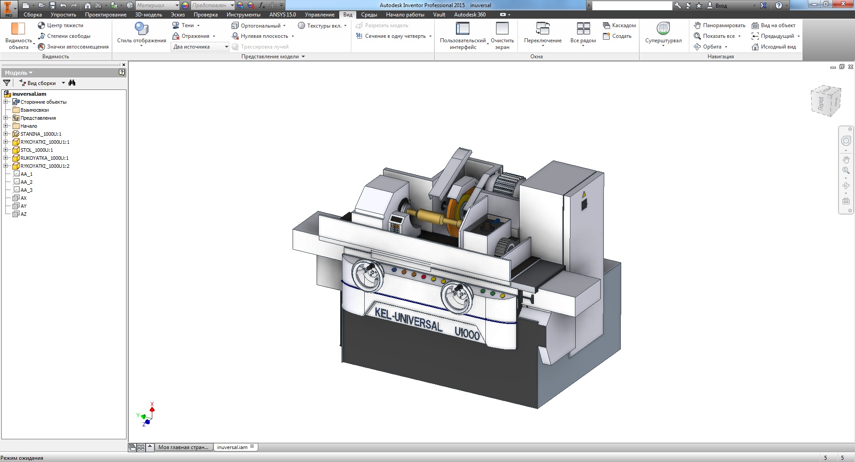Click the tile documents icon in the status tabs
This screenshot has height=462, width=855.
pos(141,447)
